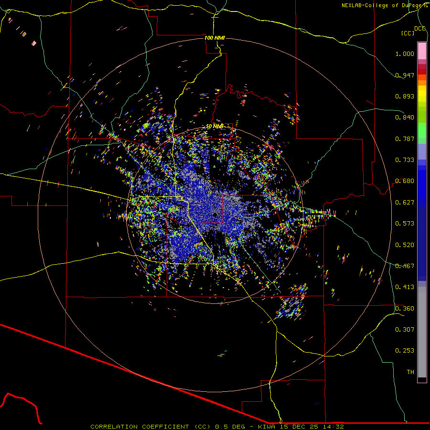Click the 0.733 scale value
Screen dimensions: 430x430
(x=405, y=160)
